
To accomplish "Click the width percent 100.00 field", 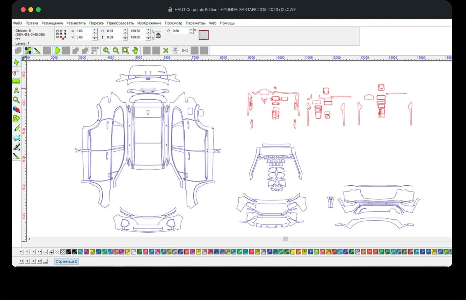I will pyautogui.click(x=137, y=31).
